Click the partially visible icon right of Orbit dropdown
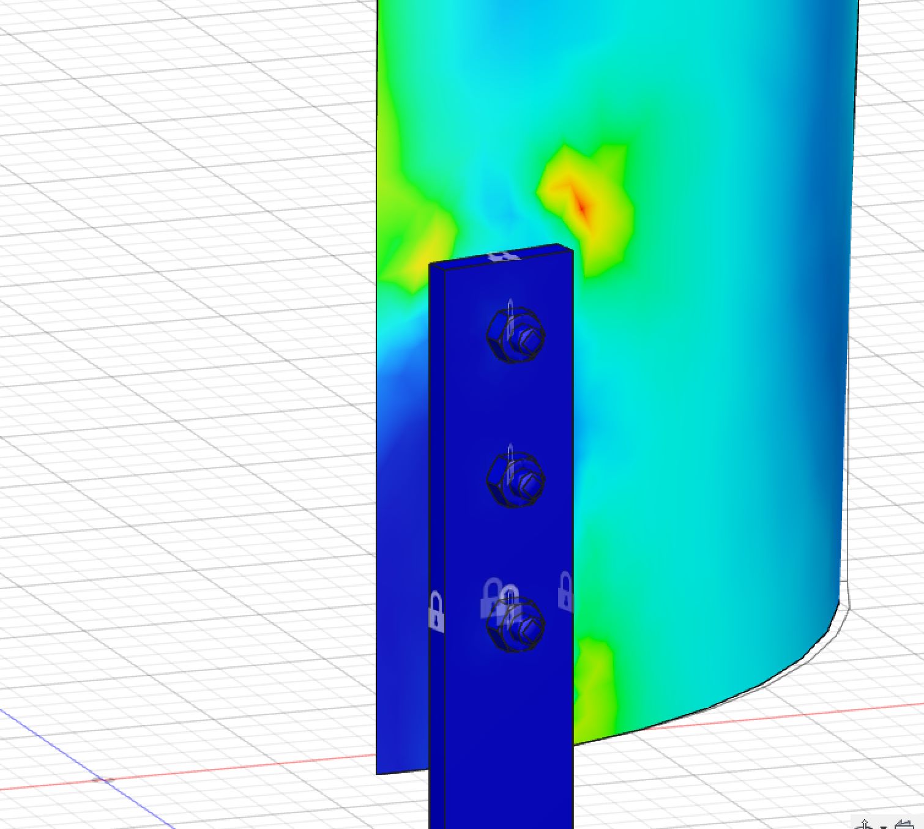The height and width of the screenshot is (829, 924). tap(904, 823)
